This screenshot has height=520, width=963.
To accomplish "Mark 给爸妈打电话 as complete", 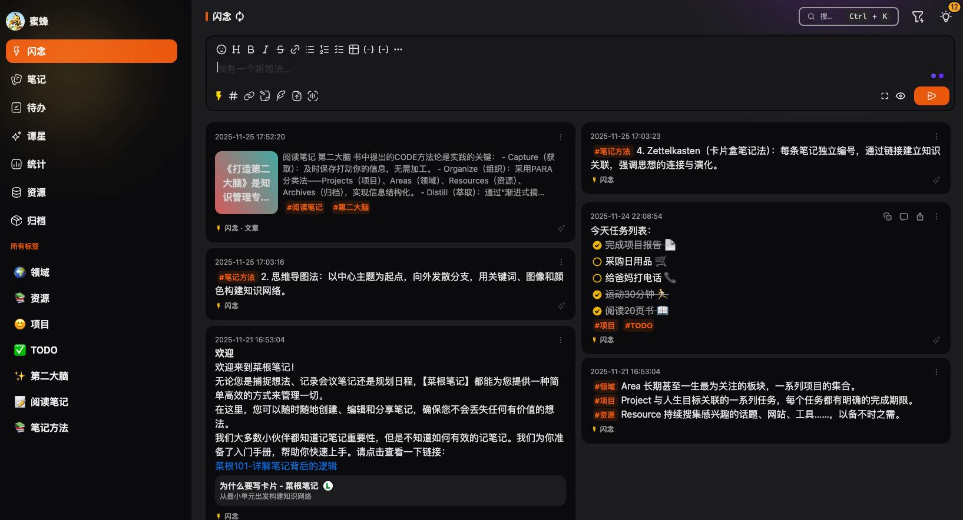I will (x=597, y=278).
